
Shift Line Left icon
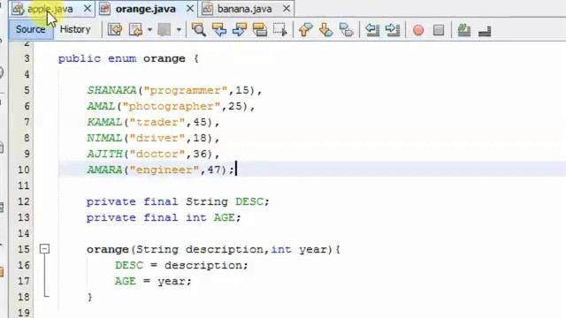tap(372, 30)
